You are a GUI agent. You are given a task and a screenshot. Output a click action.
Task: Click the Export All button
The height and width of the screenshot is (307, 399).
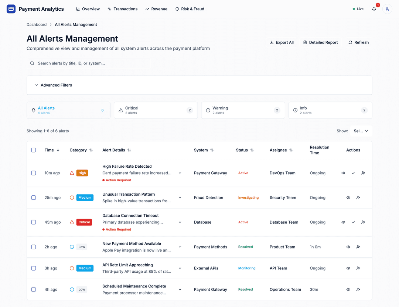click(x=282, y=42)
